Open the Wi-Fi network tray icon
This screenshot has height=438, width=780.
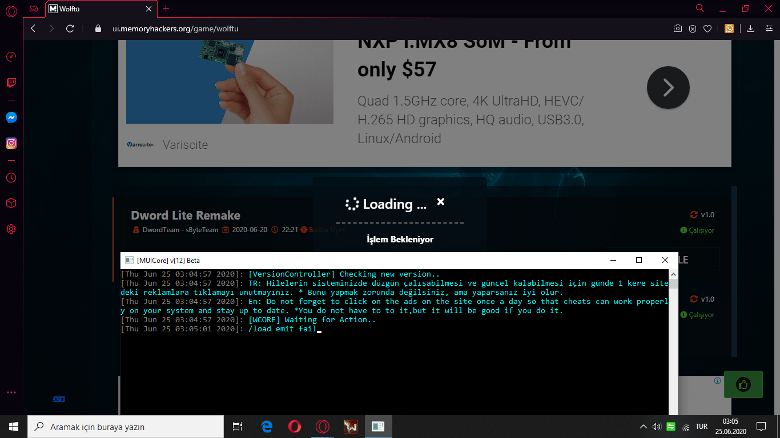tap(685, 427)
